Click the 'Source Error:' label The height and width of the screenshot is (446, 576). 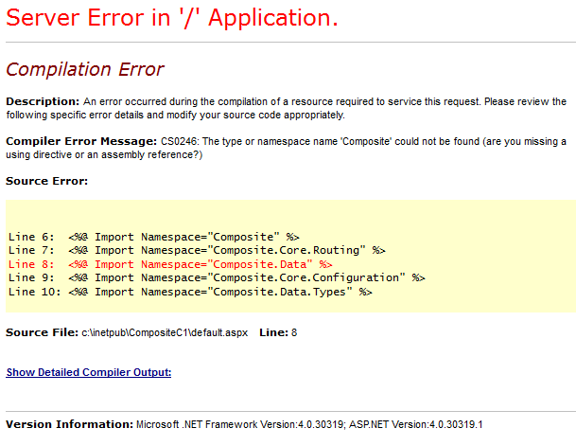coord(47,181)
